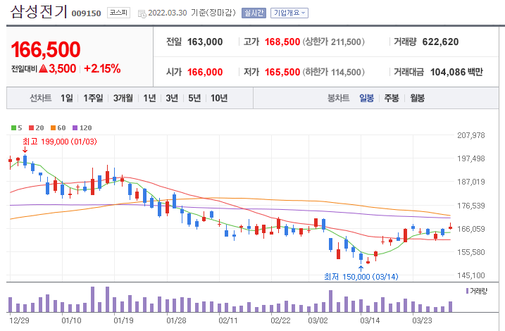Click the 03/02 date axis label

point(318,320)
